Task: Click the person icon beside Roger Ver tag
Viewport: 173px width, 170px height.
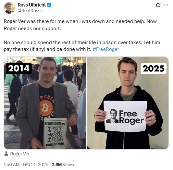Action: click(x=6, y=153)
